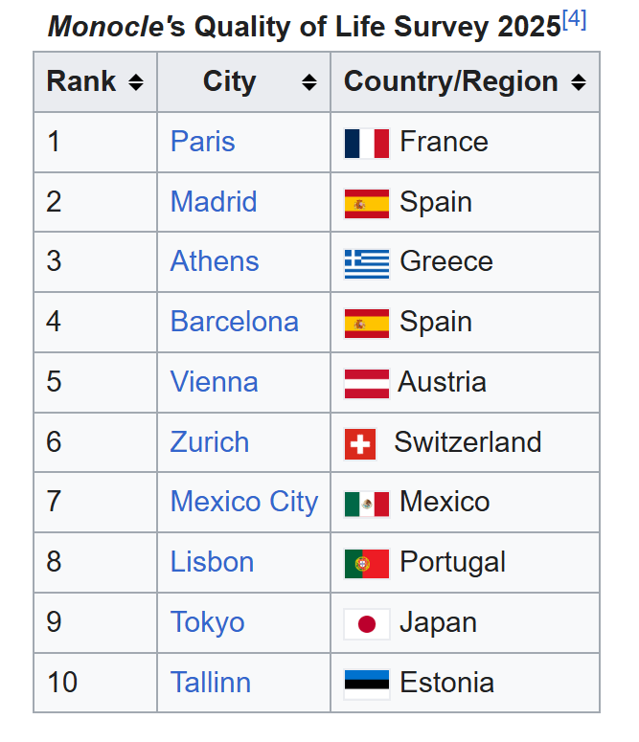639x742 pixels.
Task: Sort table by Rank column
Action: 135,83
